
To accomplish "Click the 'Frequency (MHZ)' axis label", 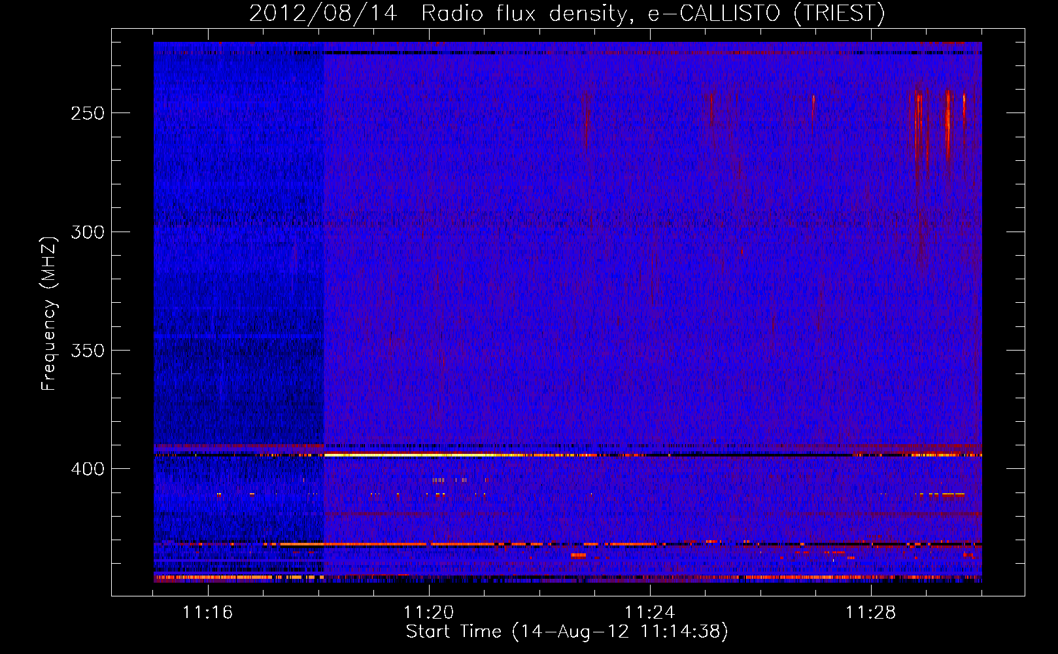I will [49, 313].
